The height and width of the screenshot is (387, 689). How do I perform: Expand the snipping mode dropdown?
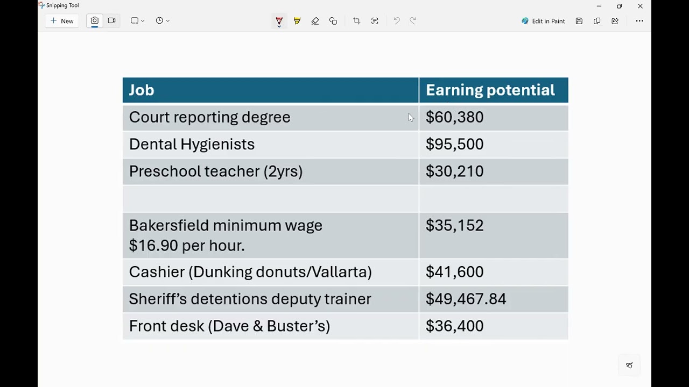click(137, 21)
